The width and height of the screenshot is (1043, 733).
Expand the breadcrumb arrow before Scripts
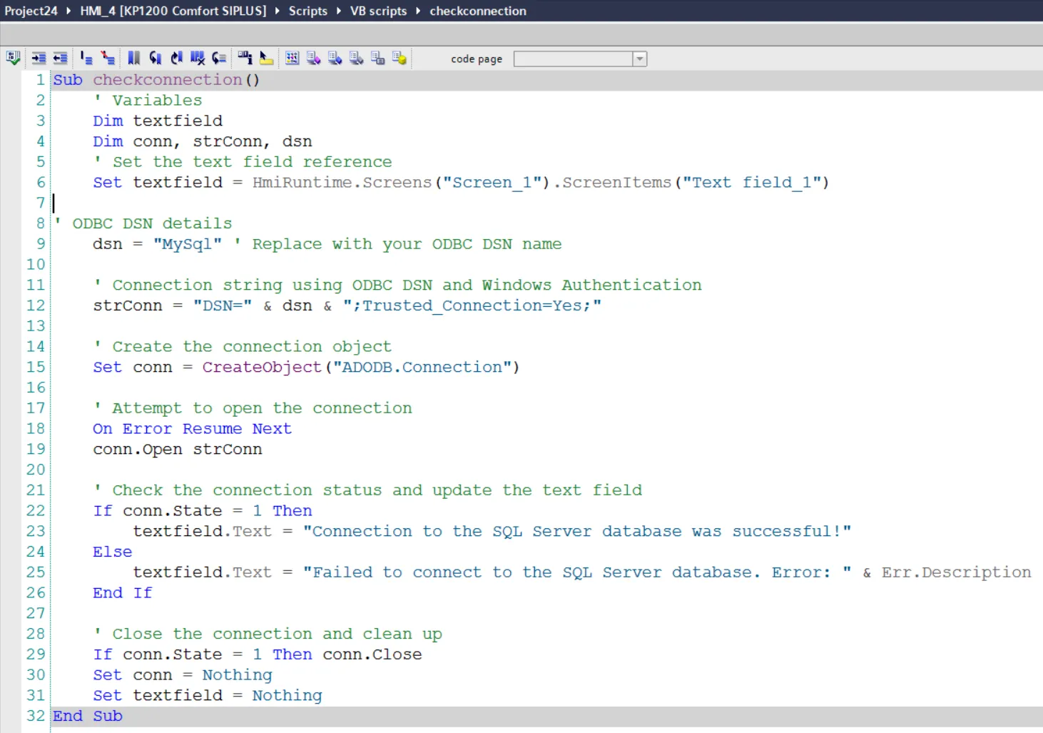click(277, 11)
